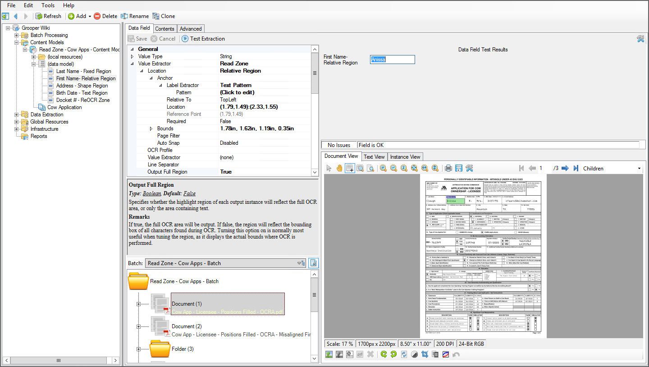Image resolution: width=649 pixels, height=367 pixels.
Task: Open the Tools menu
Action: (x=48, y=5)
